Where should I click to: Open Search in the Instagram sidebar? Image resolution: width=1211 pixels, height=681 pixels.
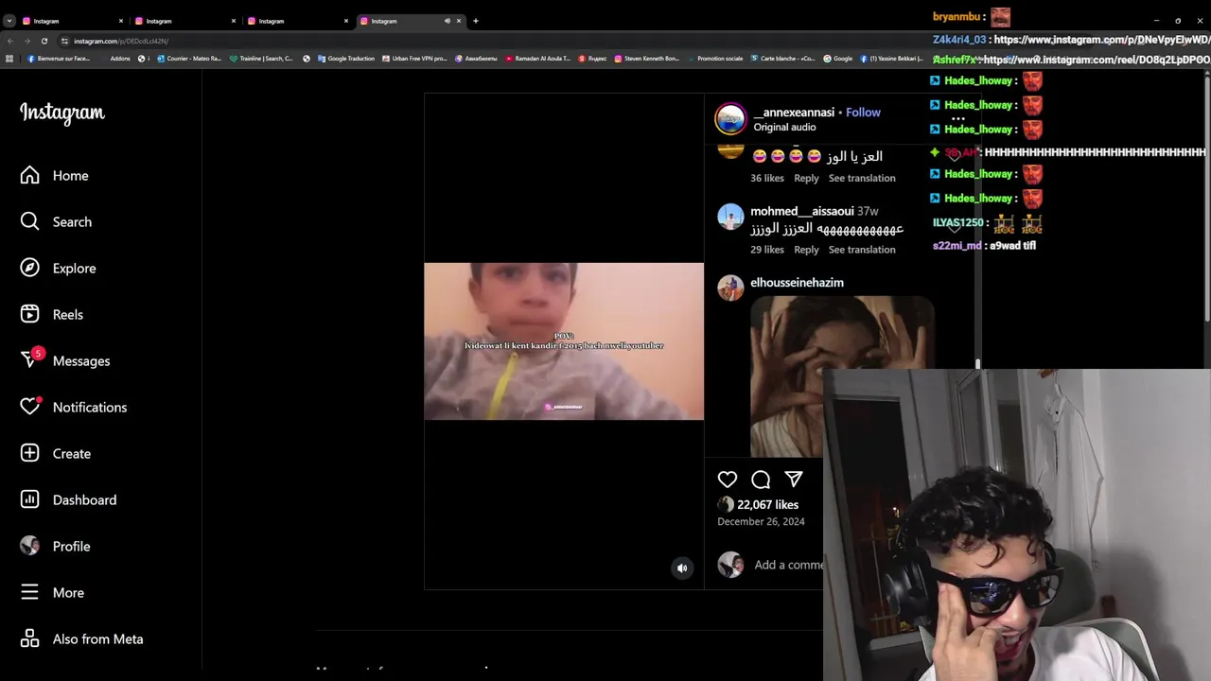56,222
